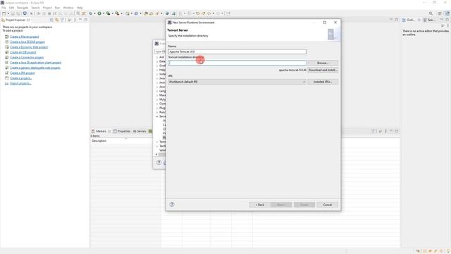Screen dimensions: 451x254
Task: Click help icon in Preferences window behind
Action: point(159,163)
